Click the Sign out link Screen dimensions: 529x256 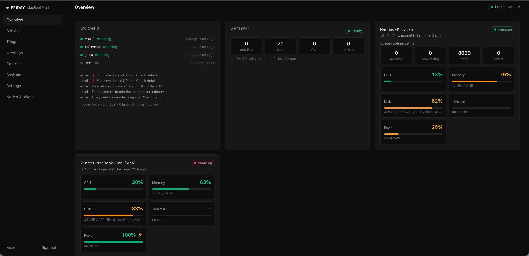49,247
